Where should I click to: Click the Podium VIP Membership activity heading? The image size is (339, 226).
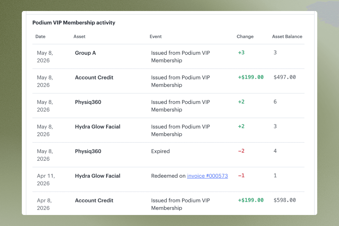click(x=74, y=23)
